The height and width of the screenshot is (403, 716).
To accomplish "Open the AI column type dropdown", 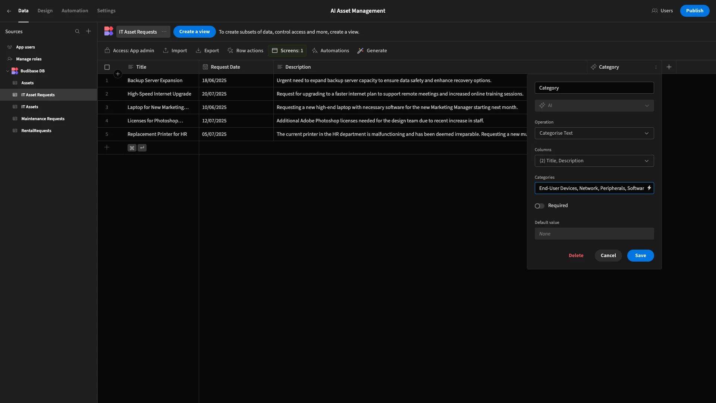I will (x=594, y=106).
